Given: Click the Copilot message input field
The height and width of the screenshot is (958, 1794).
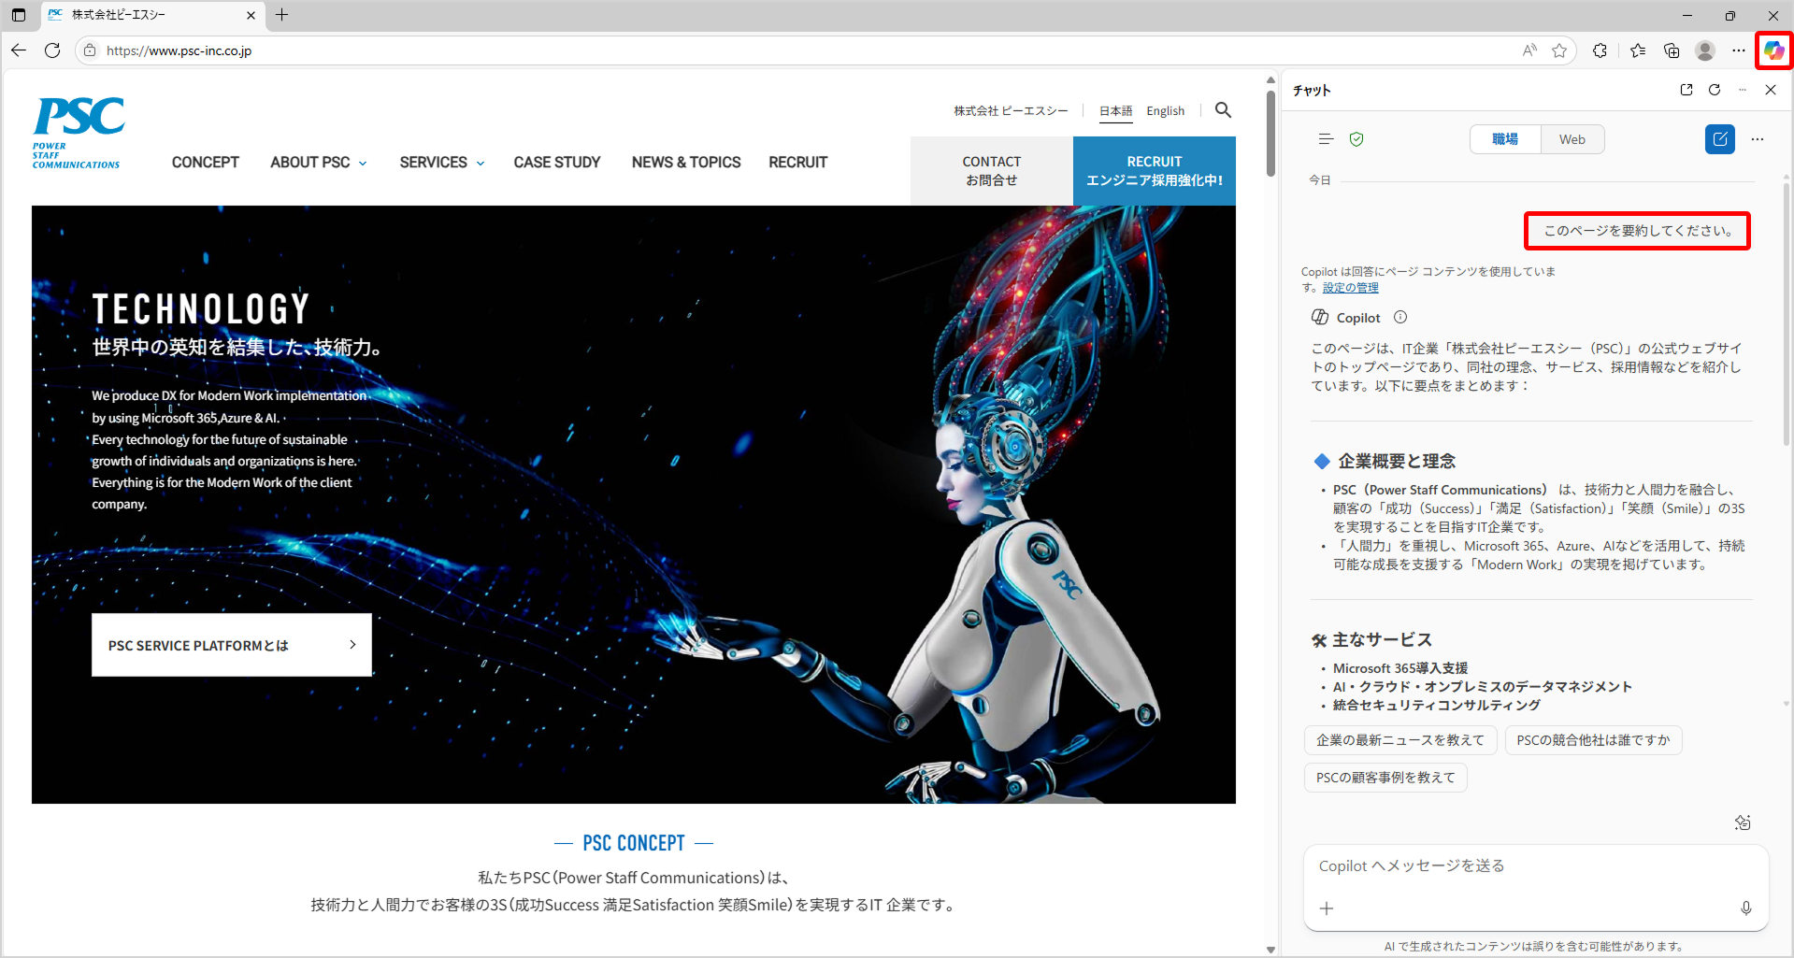Looking at the screenshot, I should (x=1533, y=866).
